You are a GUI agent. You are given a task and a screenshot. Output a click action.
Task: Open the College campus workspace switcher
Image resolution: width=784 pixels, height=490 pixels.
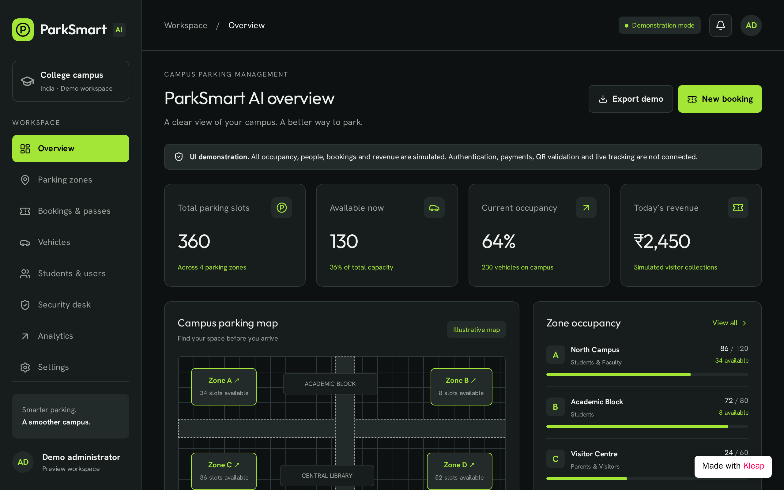(x=71, y=81)
